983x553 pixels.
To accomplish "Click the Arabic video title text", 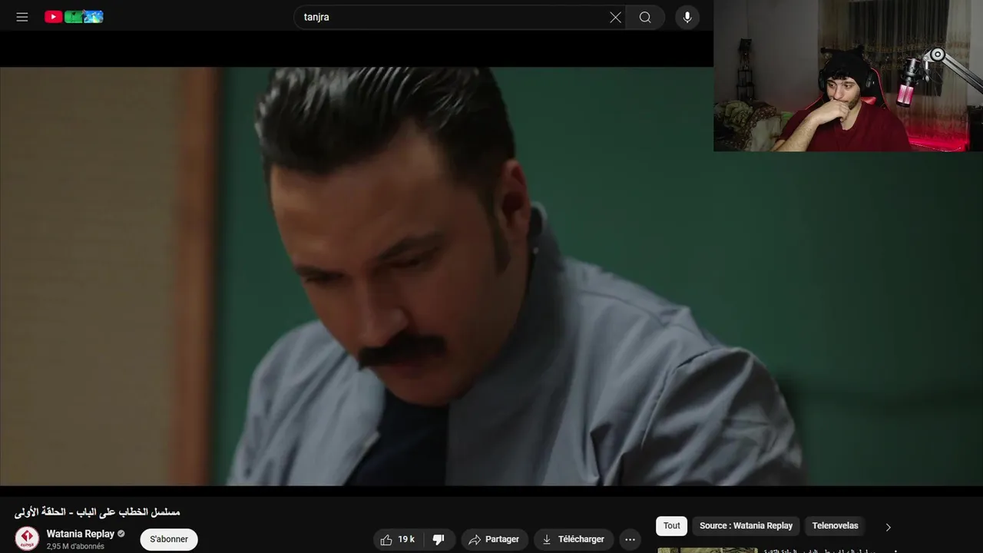I will click(98, 512).
